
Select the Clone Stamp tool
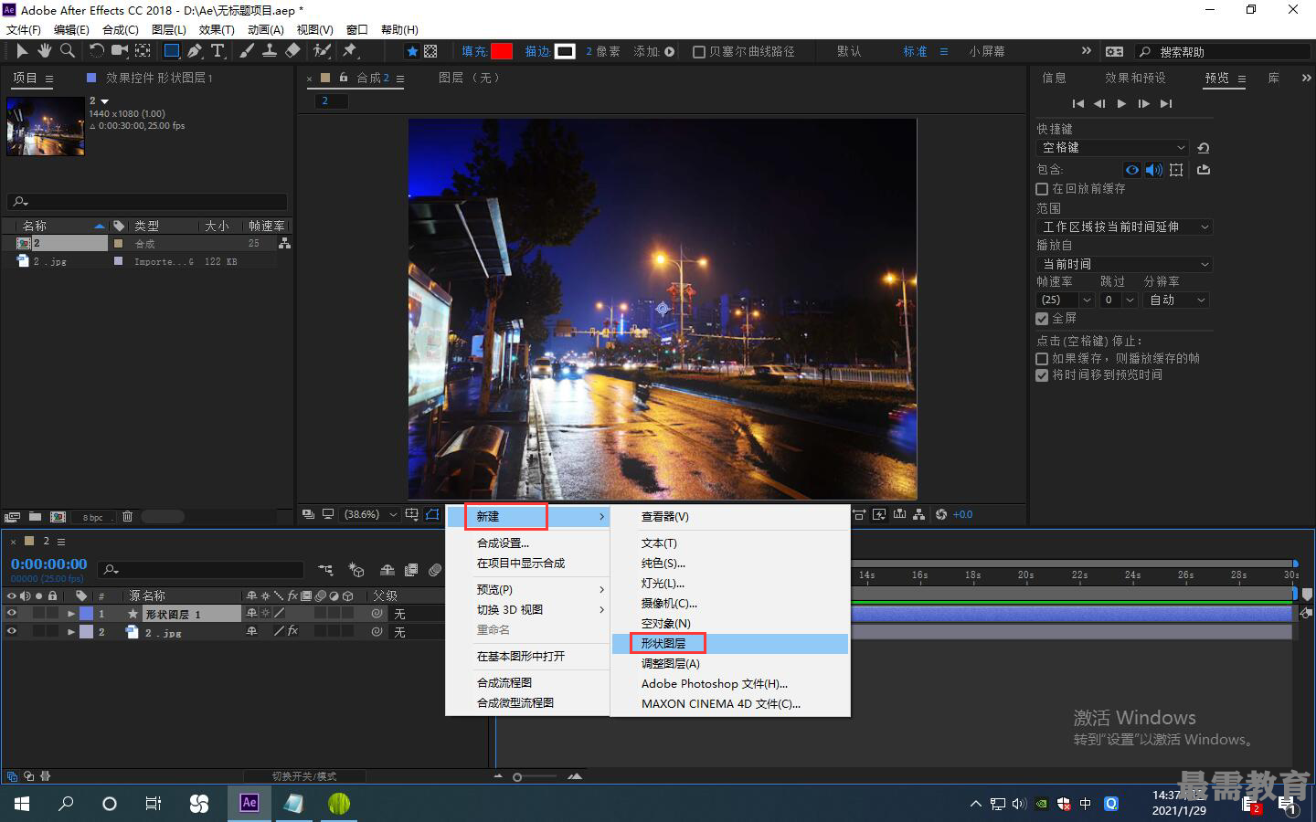270,51
